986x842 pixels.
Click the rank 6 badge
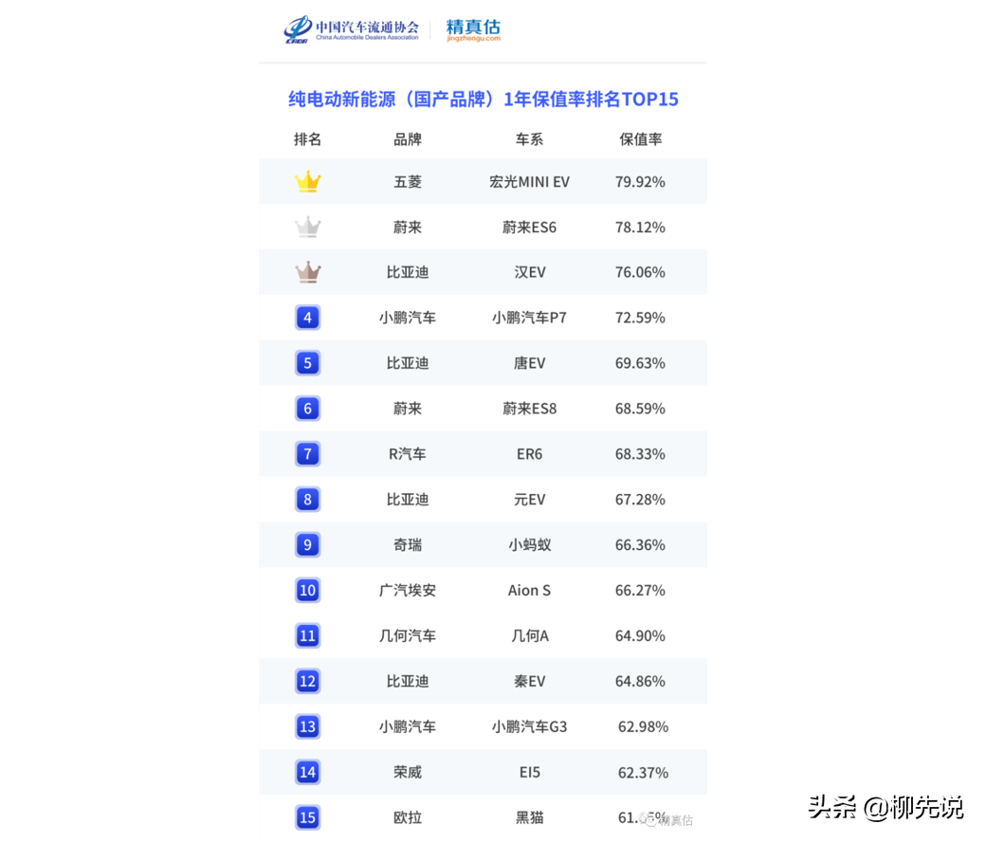click(307, 409)
